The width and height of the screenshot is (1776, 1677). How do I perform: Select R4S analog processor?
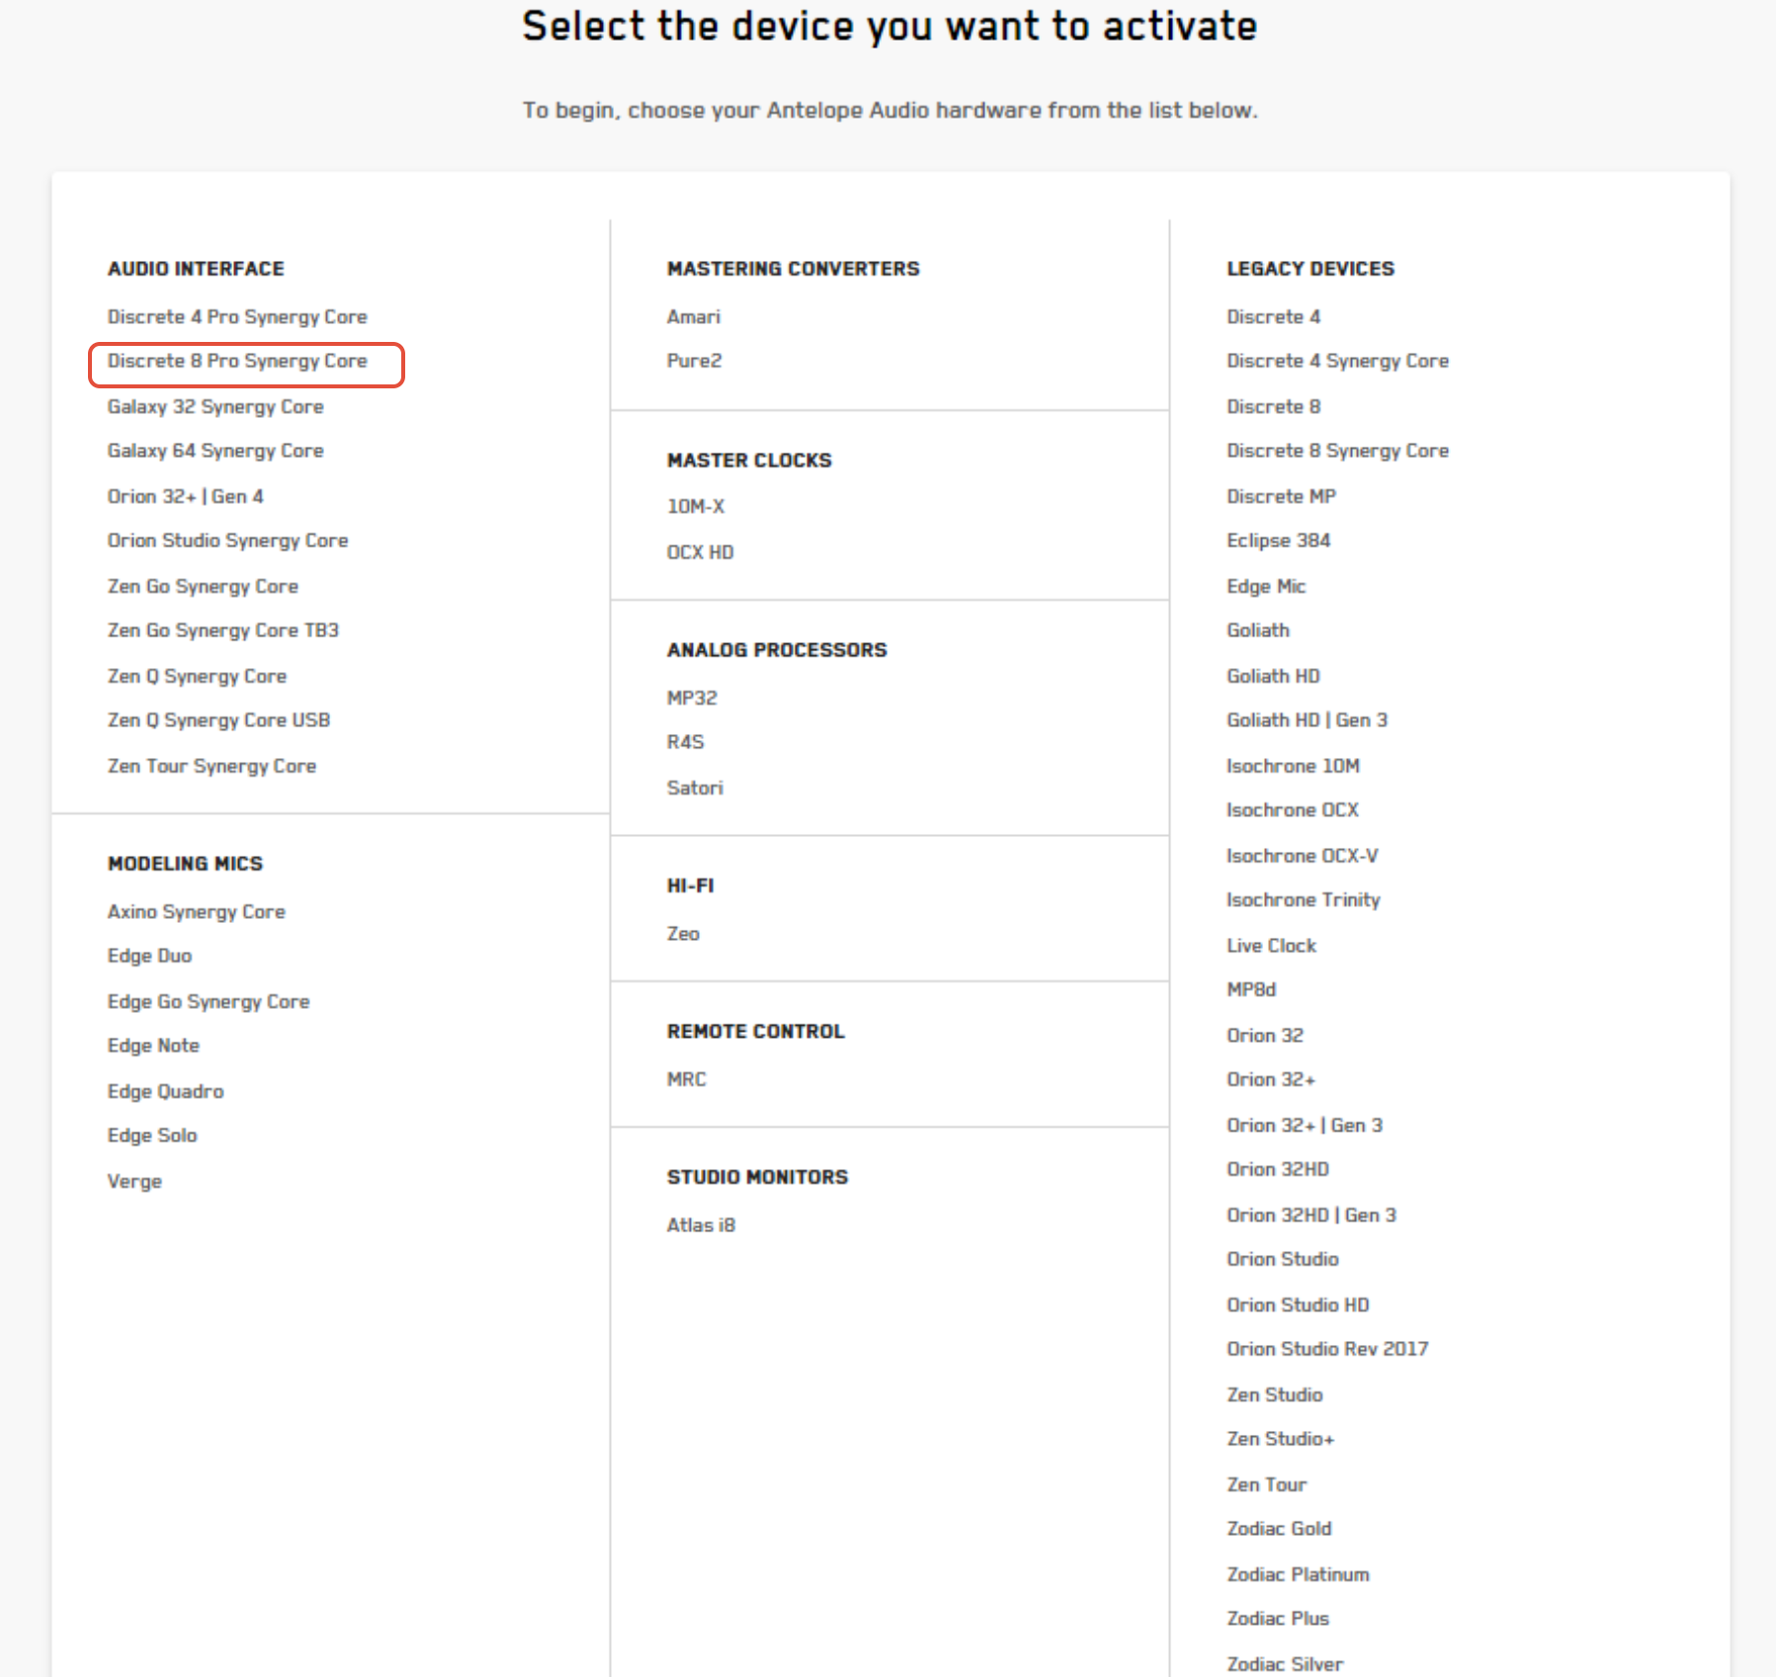pyautogui.click(x=686, y=742)
